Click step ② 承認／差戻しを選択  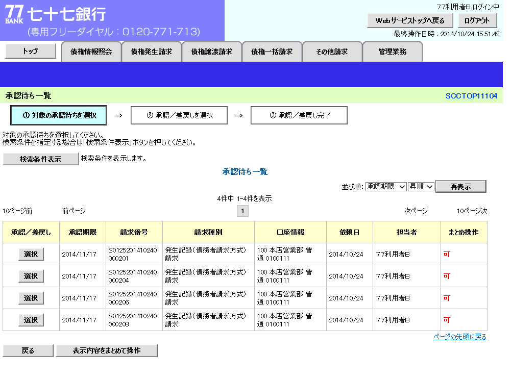[x=179, y=115]
